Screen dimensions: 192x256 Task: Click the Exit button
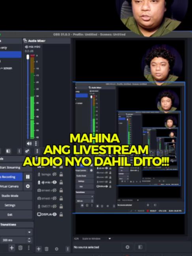click(16, 215)
